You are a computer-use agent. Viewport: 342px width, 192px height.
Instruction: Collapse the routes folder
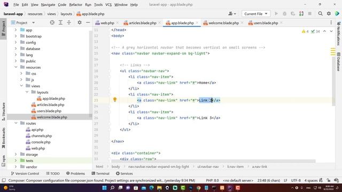coord(15,123)
